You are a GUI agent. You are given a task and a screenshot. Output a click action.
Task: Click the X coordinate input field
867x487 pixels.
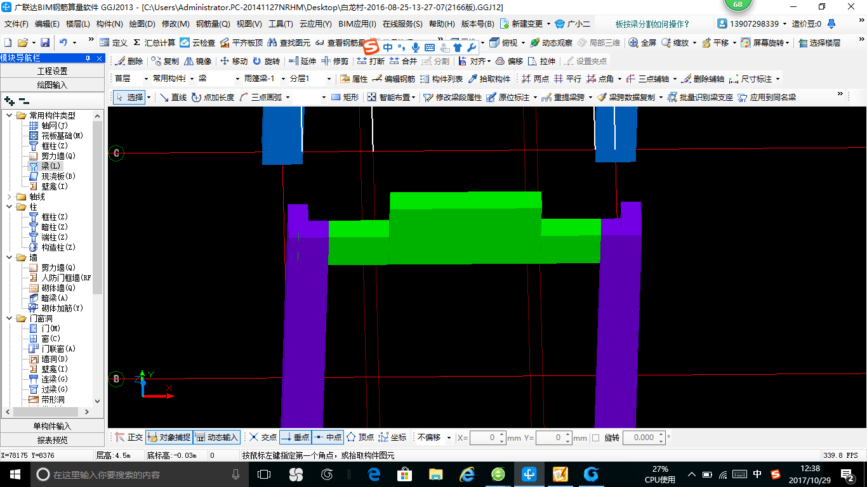pyautogui.click(x=487, y=438)
